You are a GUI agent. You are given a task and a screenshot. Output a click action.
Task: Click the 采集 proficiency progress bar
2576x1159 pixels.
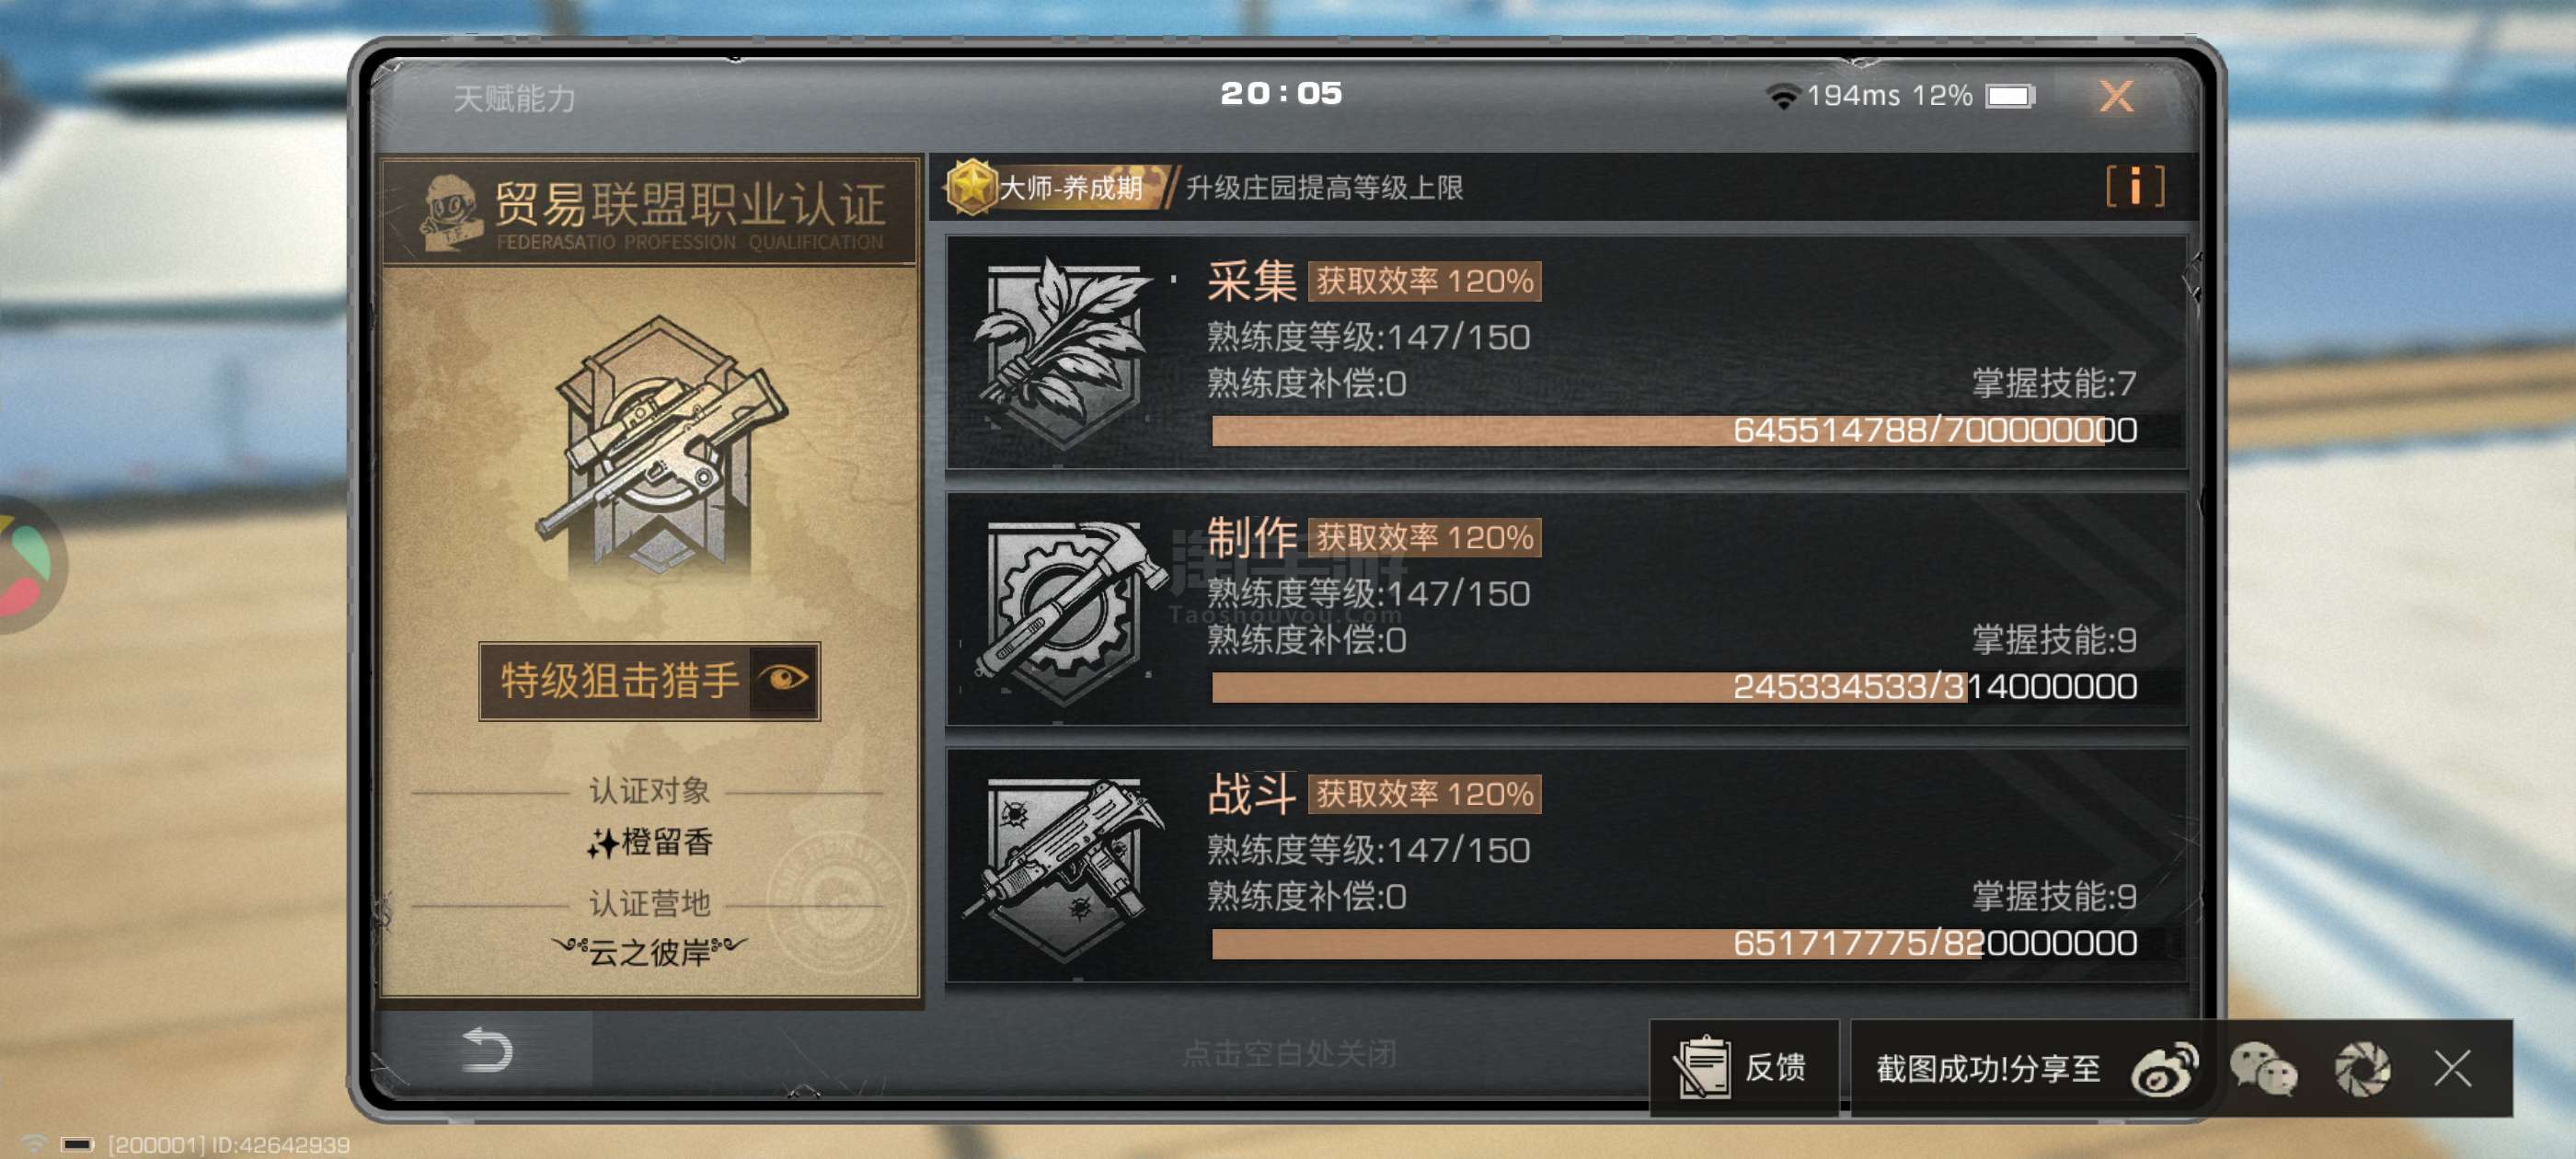[x=1674, y=430]
